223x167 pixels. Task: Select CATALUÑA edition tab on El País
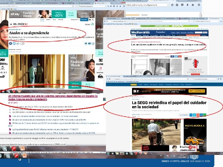pos(61,19)
